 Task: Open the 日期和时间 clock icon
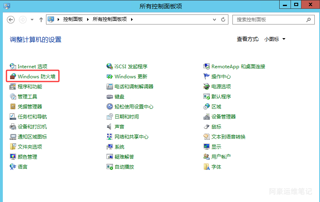[110, 116]
